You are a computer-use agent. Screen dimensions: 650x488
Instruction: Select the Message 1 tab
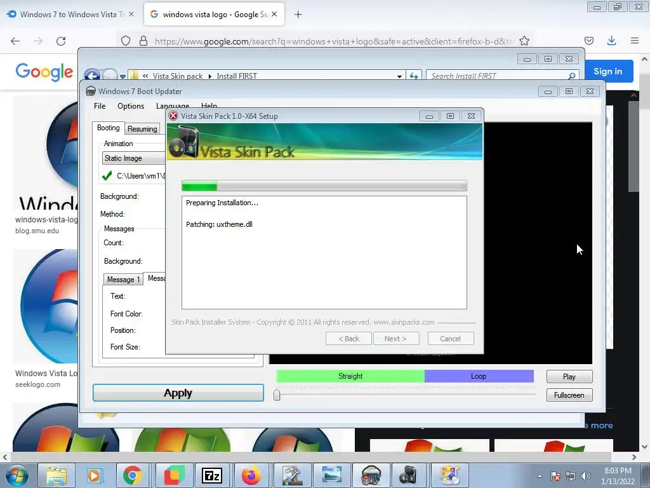tap(123, 280)
